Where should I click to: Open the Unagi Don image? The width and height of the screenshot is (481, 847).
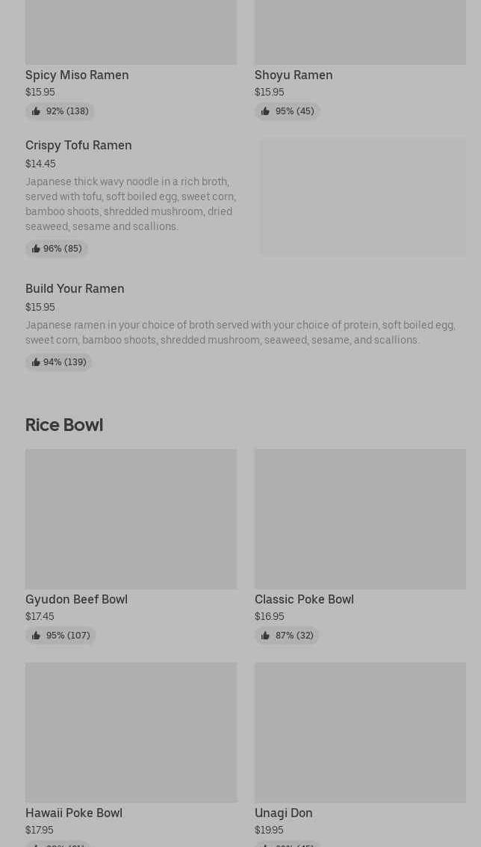(360, 732)
